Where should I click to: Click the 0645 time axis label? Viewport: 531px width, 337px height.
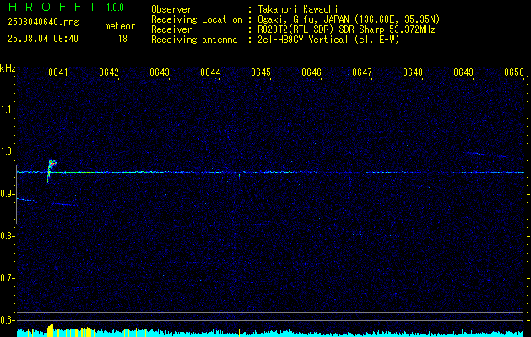point(260,72)
